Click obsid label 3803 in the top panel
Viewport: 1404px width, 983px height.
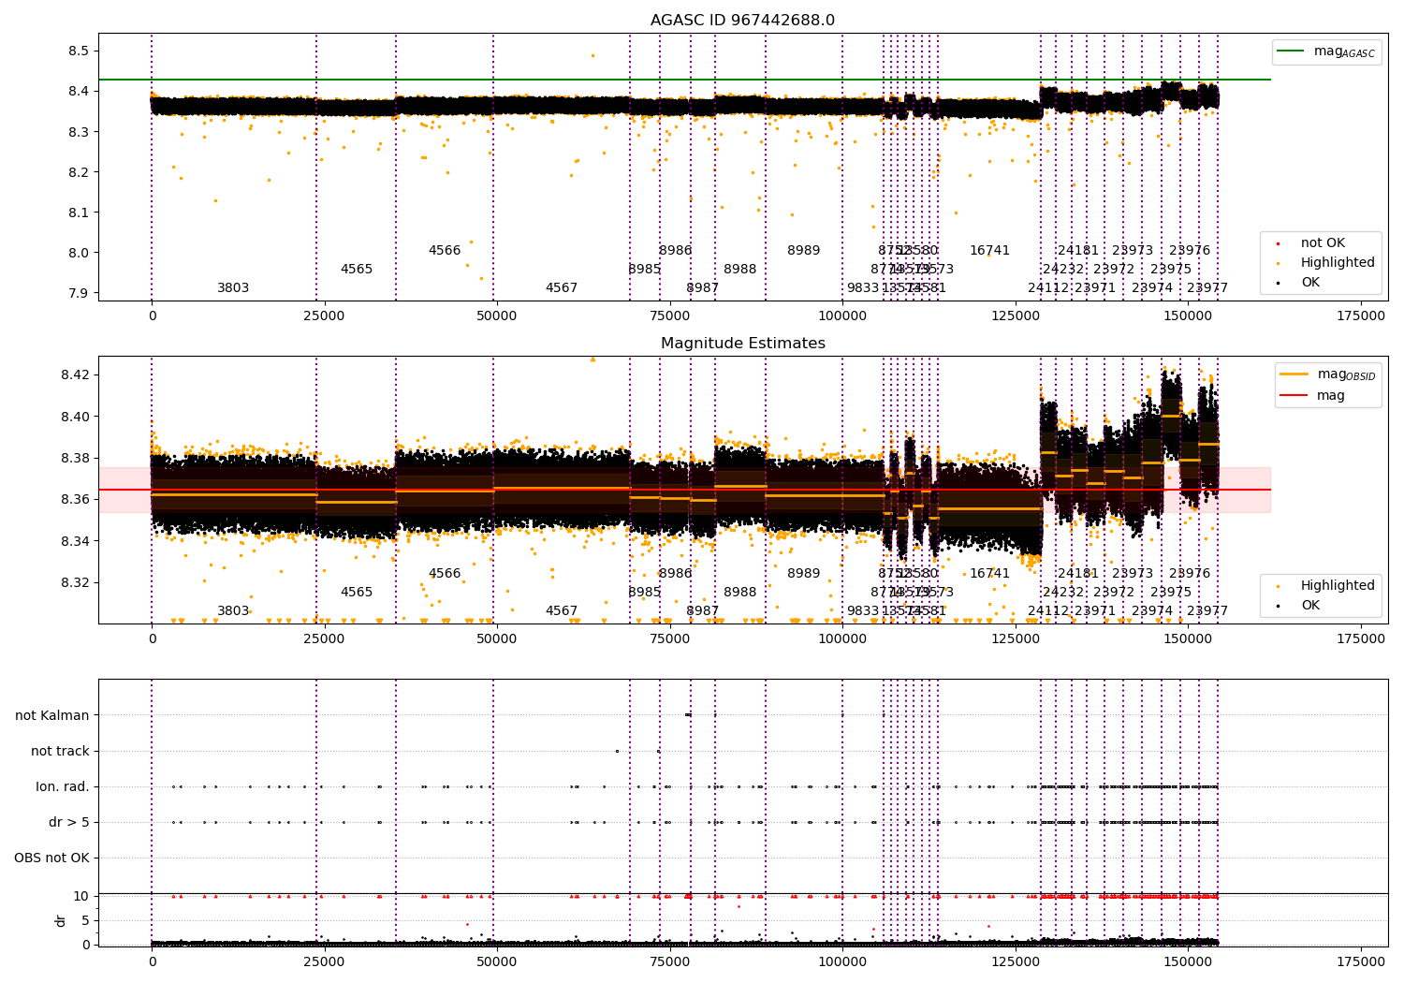[233, 288]
